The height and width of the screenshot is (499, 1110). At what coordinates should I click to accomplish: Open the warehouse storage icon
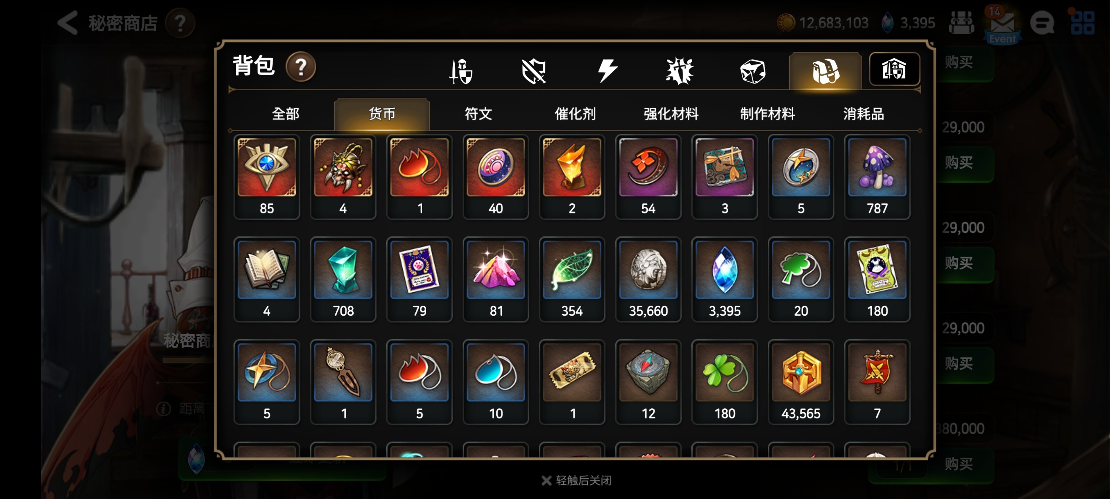coord(894,69)
